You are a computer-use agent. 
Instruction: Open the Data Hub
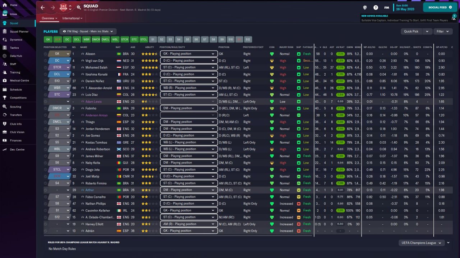point(18,56)
